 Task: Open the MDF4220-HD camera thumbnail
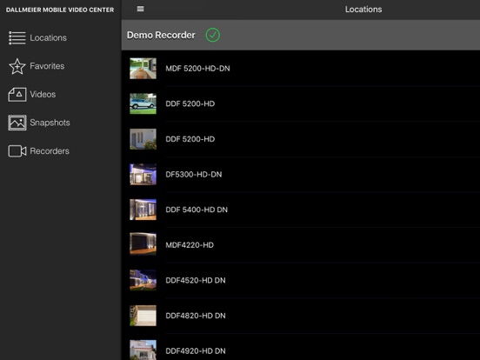(x=143, y=245)
